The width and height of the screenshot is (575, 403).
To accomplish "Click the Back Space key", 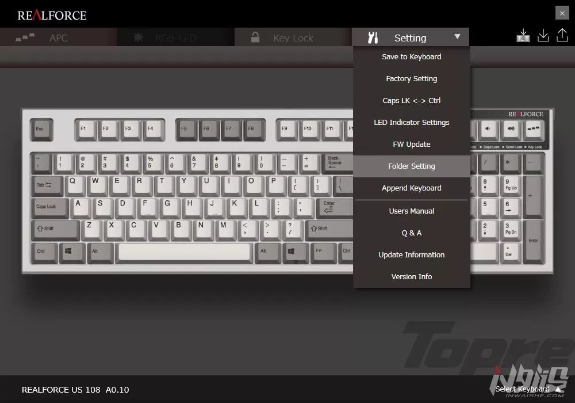I will coord(337,163).
